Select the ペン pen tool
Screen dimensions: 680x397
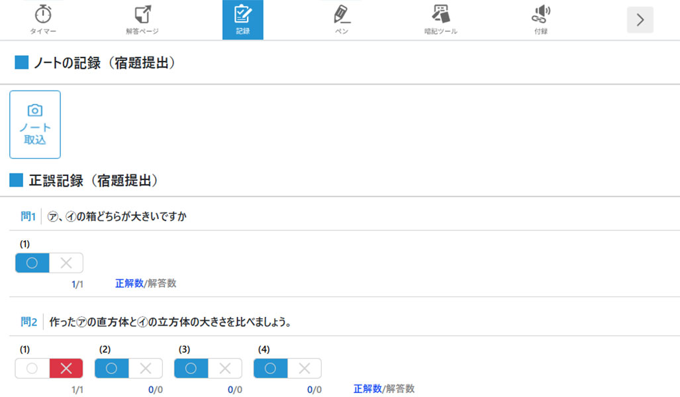click(342, 19)
